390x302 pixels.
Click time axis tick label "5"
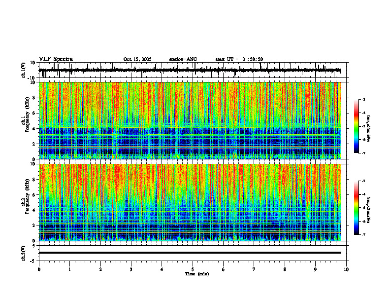click(x=193, y=269)
